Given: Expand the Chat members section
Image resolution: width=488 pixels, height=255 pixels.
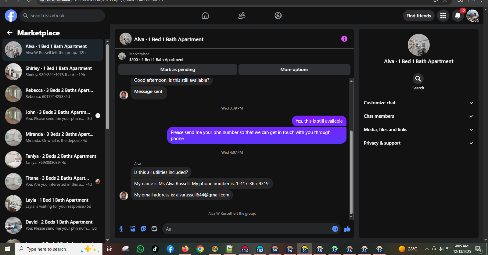Looking at the screenshot, I should coord(418,116).
